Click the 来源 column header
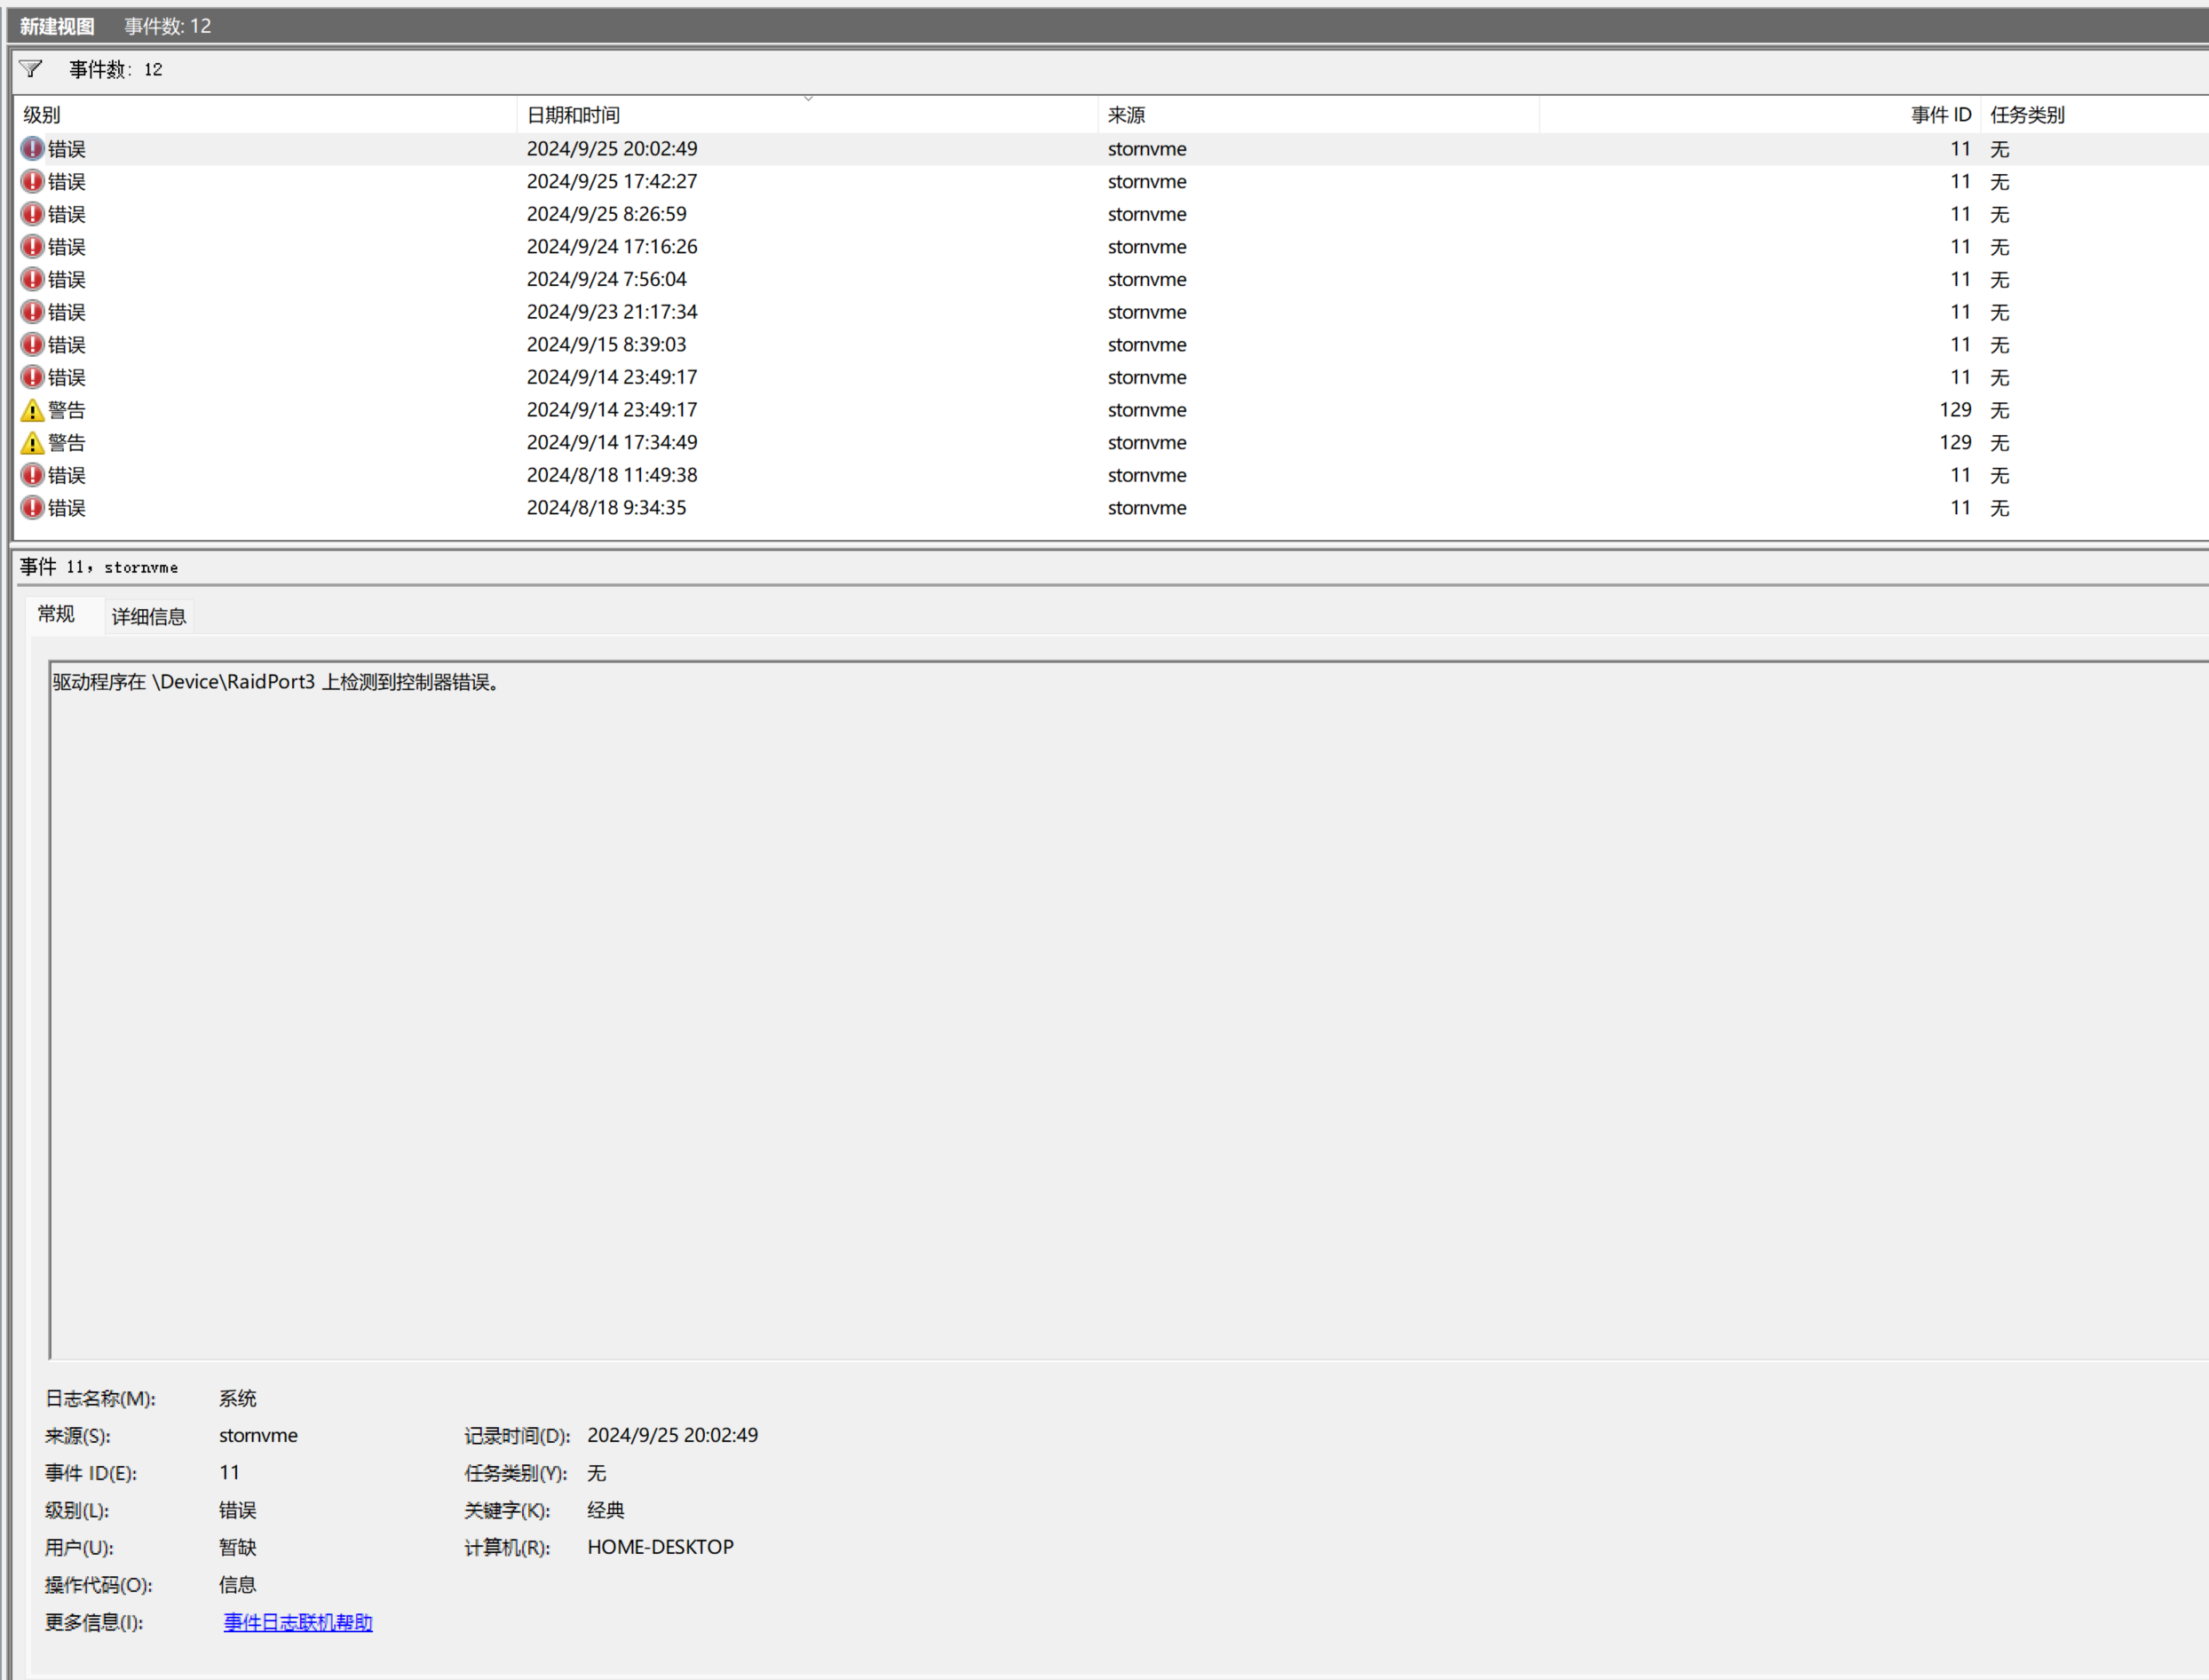Image resolution: width=2209 pixels, height=1680 pixels. tap(1126, 115)
